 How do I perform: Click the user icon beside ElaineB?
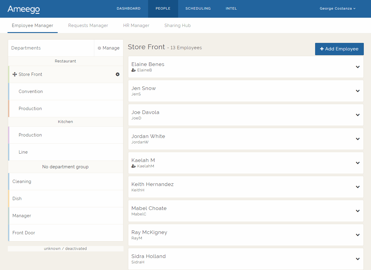pos(134,70)
